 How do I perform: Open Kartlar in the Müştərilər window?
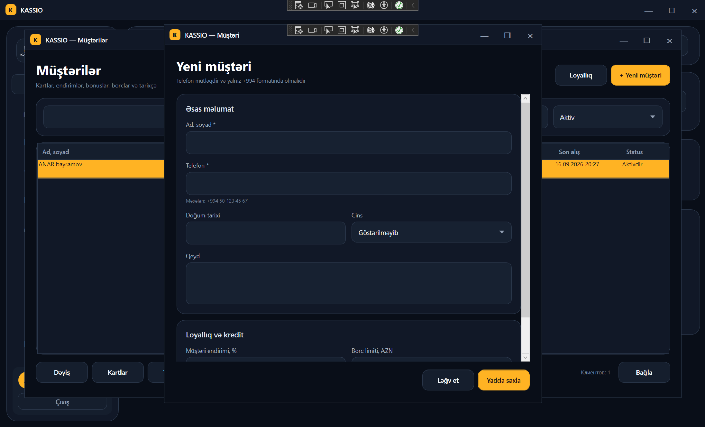[117, 372]
